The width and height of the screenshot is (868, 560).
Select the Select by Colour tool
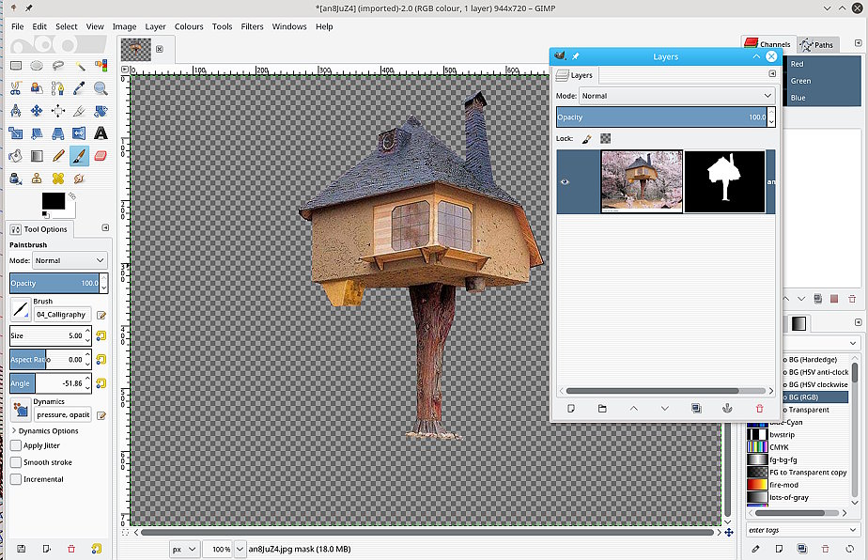click(x=101, y=66)
